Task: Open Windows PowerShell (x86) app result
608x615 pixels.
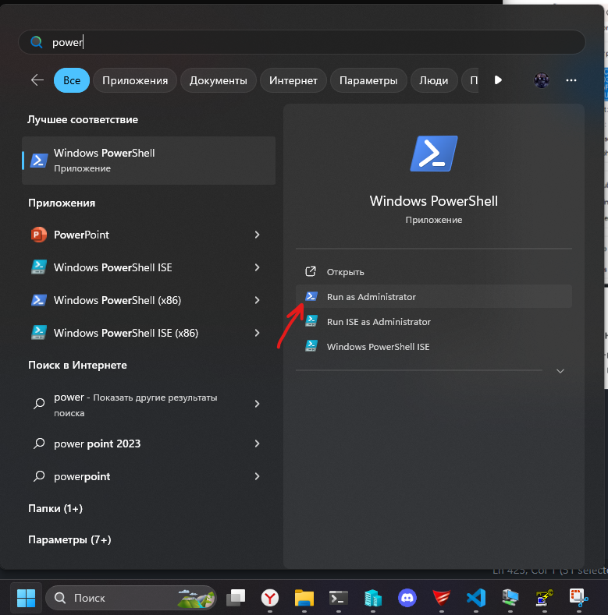Action: tap(148, 300)
